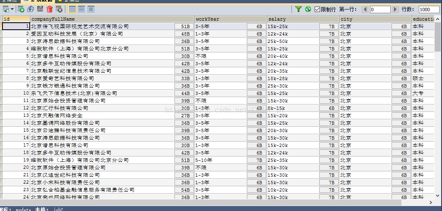Uncheck the 限制行 checkbox

(x=318, y=9)
